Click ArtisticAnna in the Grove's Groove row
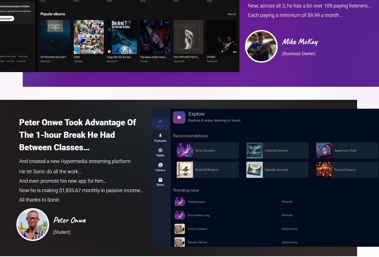The width and height of the screenshot is (379, 257). click(x=290, y=229)
